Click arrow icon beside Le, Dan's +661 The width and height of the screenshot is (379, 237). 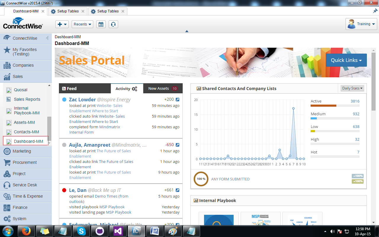[x=177, y=190]
